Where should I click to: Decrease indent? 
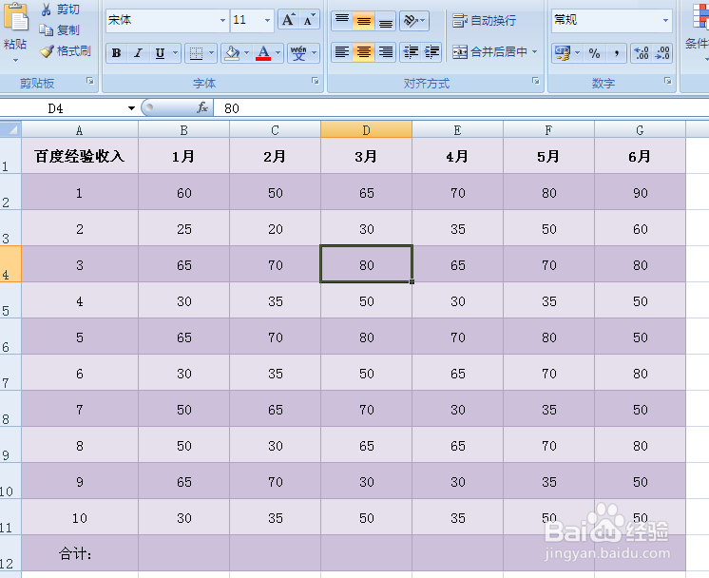click(411, 52)
